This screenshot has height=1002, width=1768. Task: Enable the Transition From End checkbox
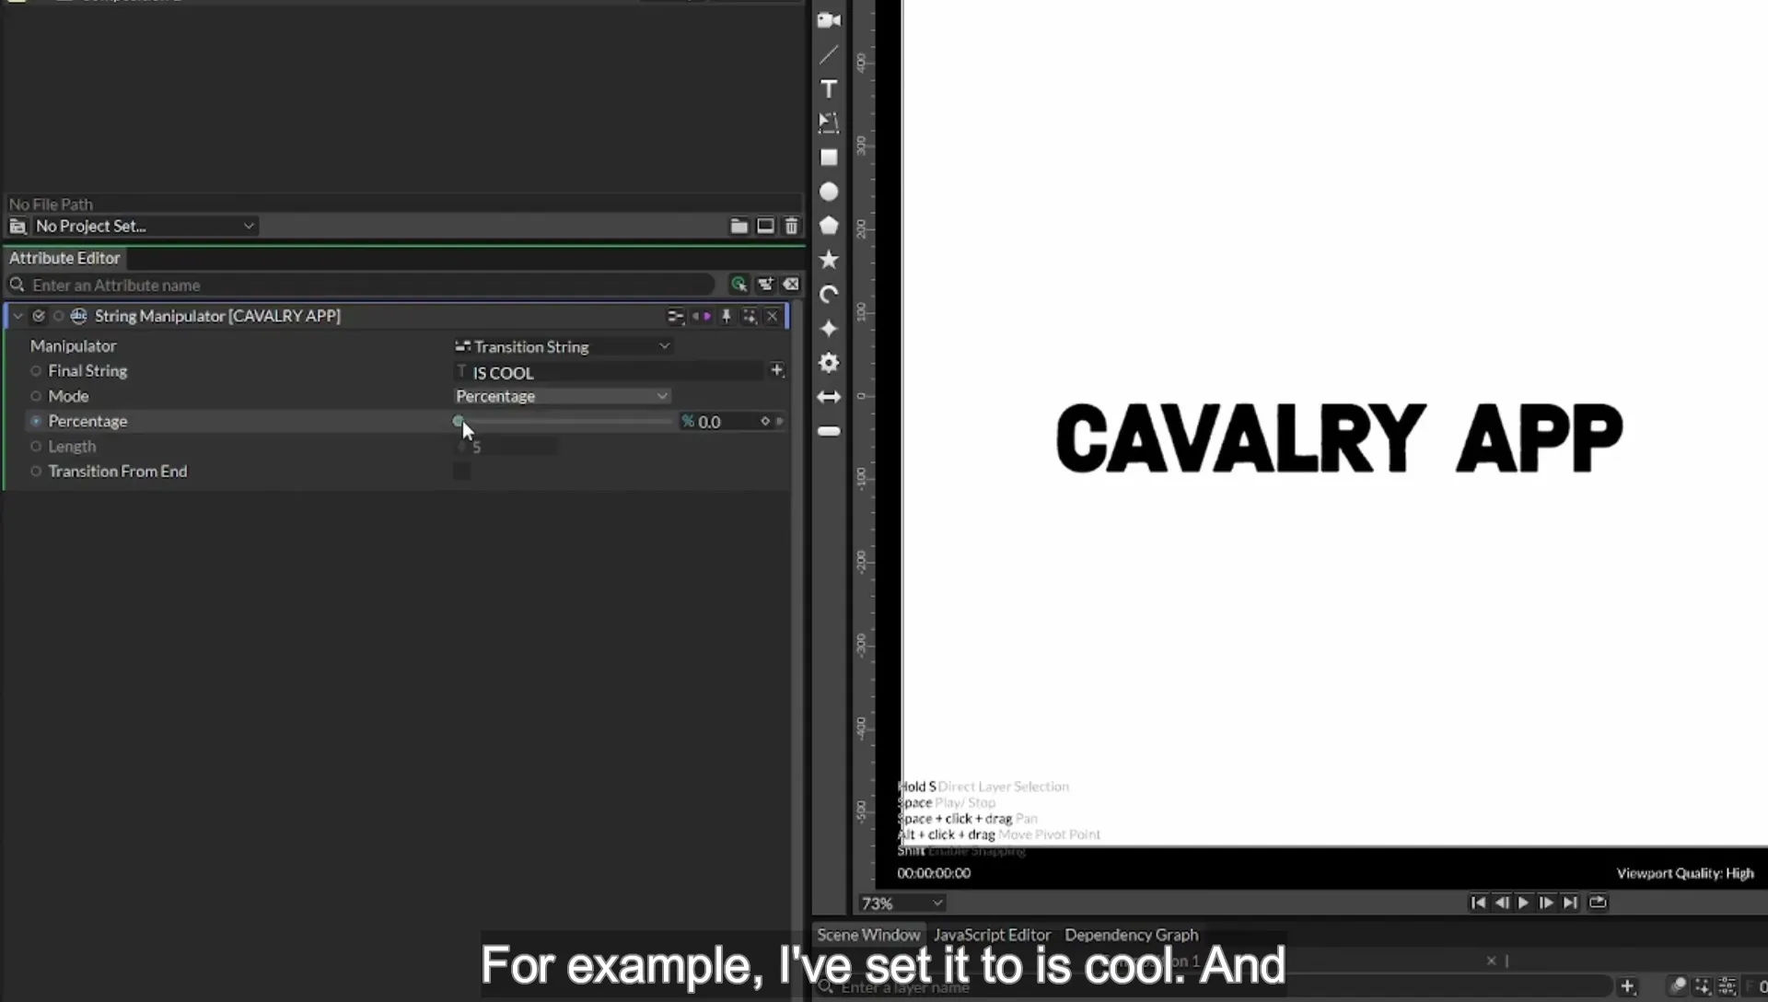click(x=461, y=471)
